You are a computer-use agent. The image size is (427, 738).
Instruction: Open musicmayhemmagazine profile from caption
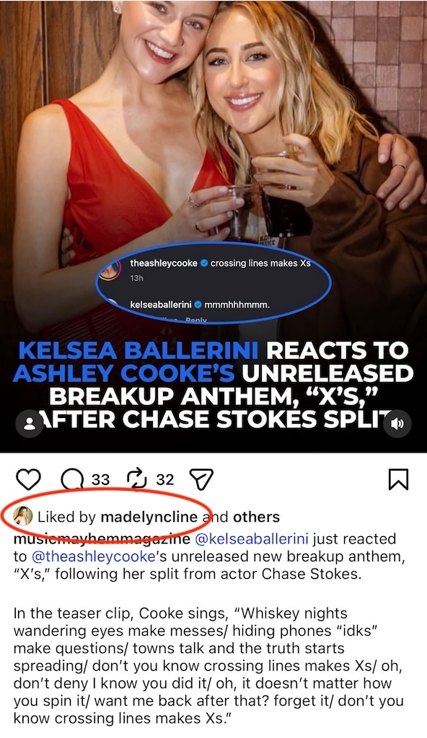tap(102, 538)
